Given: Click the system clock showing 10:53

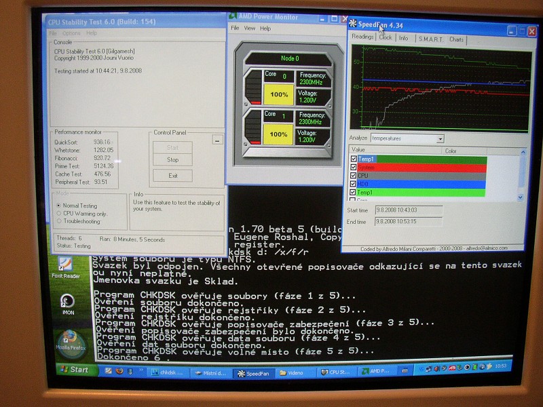Looking at the screenshot, I should click(x=500, y=366).
